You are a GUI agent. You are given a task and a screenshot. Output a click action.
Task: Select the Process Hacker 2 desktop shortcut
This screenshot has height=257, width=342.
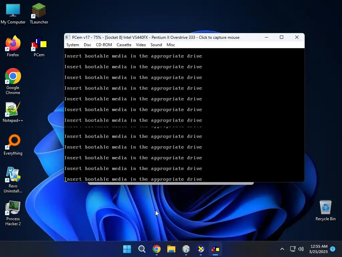point(13,213)
